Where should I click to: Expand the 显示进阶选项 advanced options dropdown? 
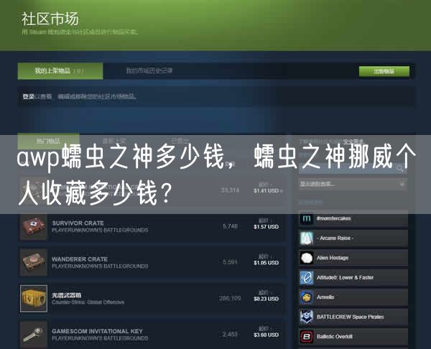coord(353,184)
